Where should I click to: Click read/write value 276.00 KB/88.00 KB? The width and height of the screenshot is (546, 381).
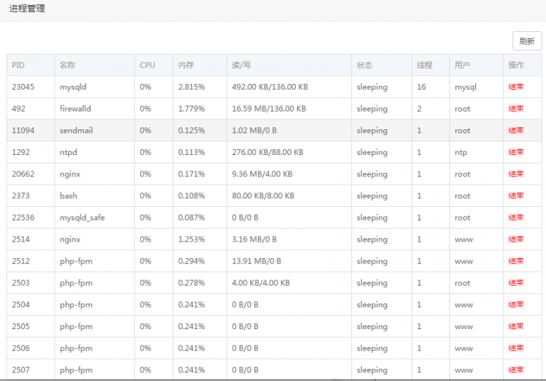point(267,152)
